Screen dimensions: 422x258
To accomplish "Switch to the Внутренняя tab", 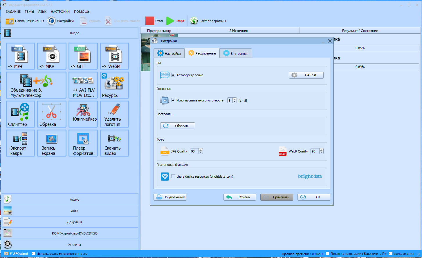I will pyautogui.click(x=236, y=53).
